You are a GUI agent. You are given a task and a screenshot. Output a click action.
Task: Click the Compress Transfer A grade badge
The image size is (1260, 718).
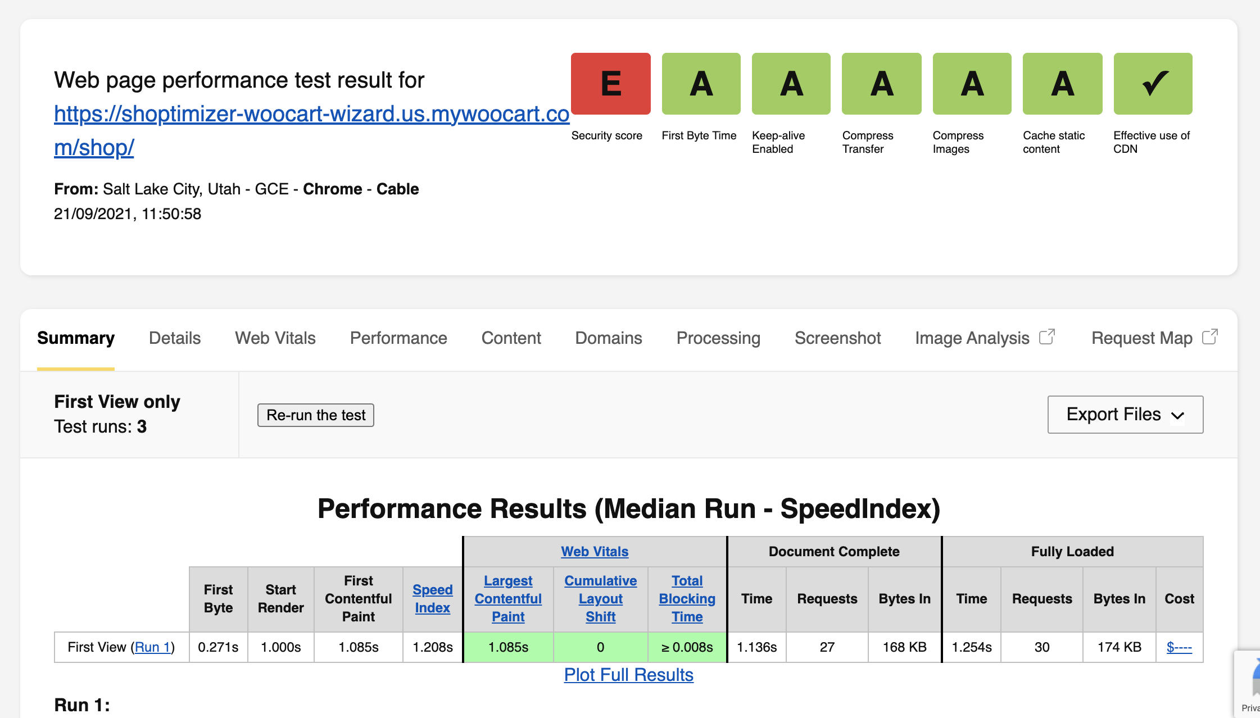coord(882,84)
